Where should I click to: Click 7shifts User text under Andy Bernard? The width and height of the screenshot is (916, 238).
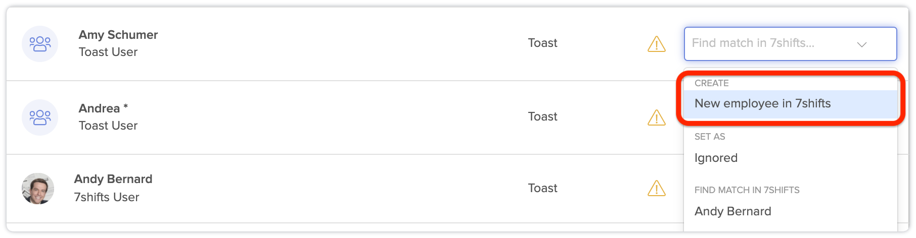[107, 197]
